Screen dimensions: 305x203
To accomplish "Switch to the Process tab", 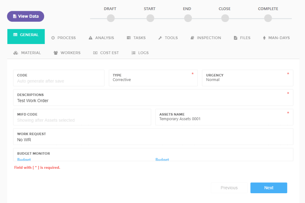I will 63,38.
